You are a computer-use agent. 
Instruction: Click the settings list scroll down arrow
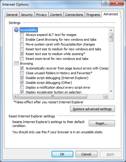click(111, 91)
